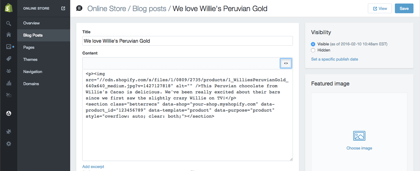Click the Save button
Image resolution: width=420 pixels, height=171 pixels.
[x=404, y=8]
